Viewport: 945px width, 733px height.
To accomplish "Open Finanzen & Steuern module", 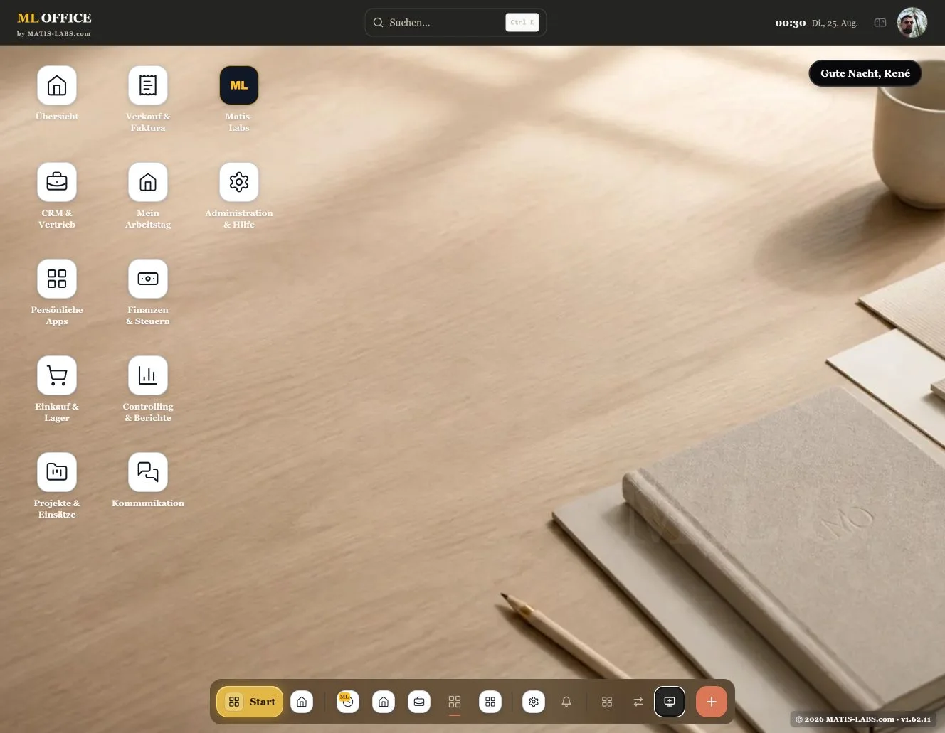I will 148,279.
